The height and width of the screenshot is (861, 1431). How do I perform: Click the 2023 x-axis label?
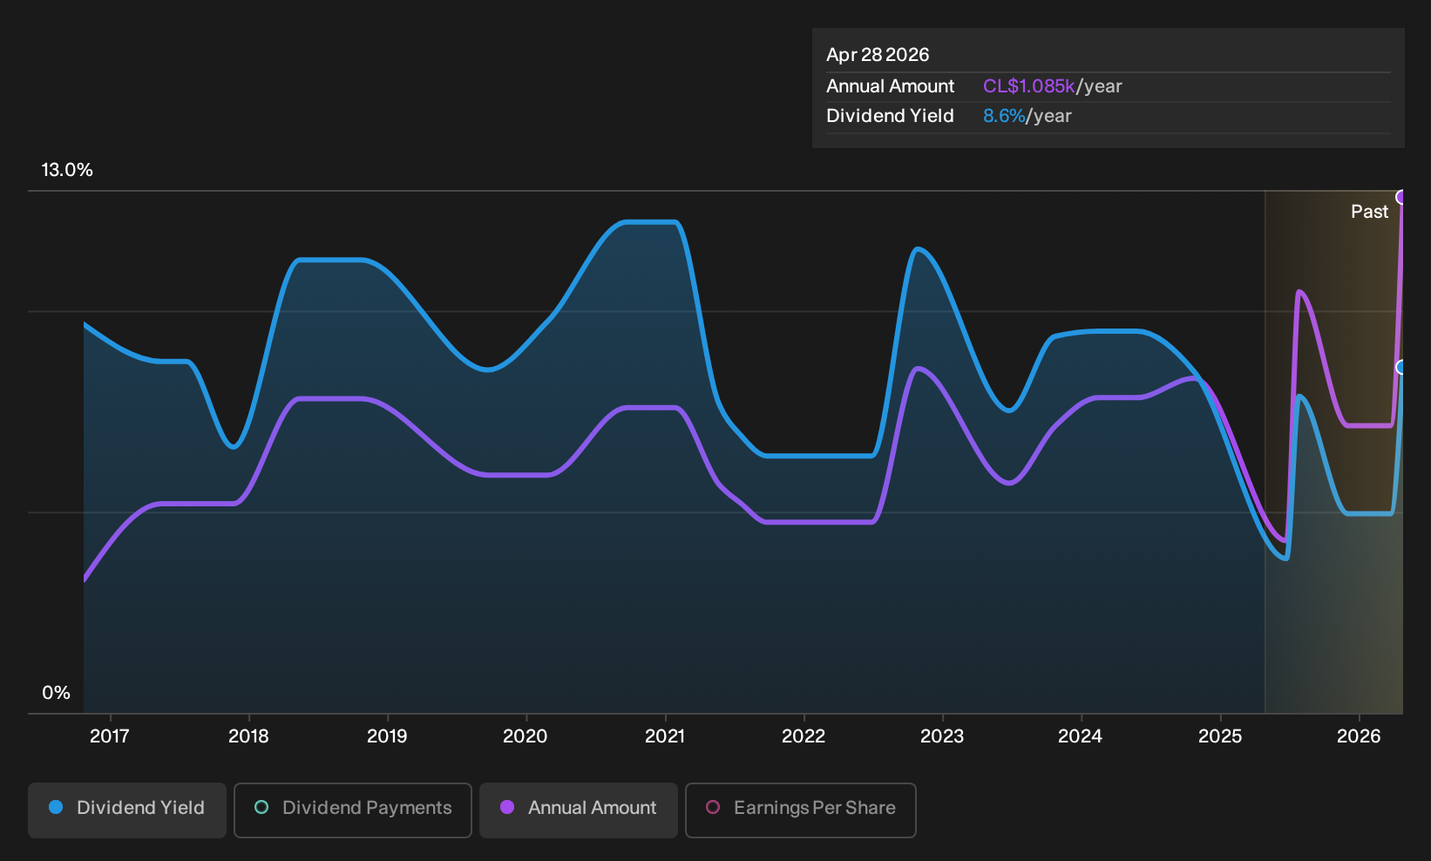coord(942,736)
